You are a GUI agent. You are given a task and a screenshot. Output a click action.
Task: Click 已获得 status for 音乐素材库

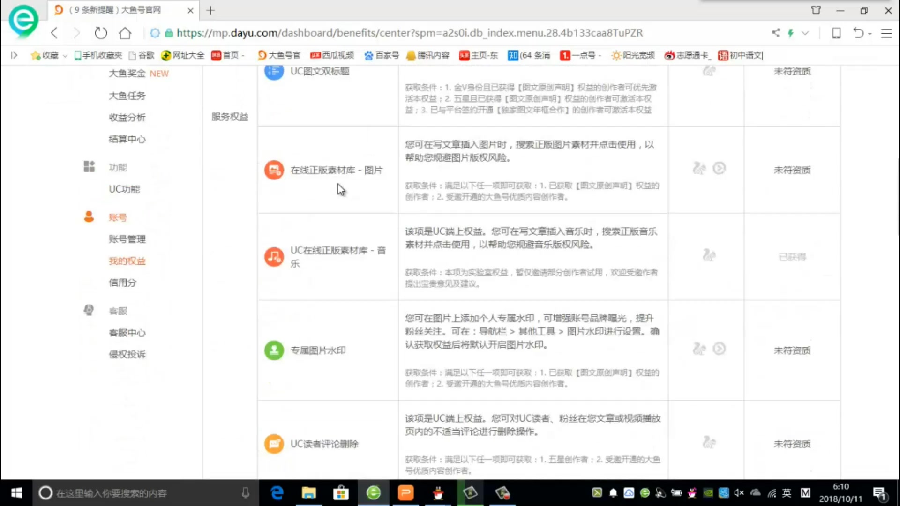(792, 257)
